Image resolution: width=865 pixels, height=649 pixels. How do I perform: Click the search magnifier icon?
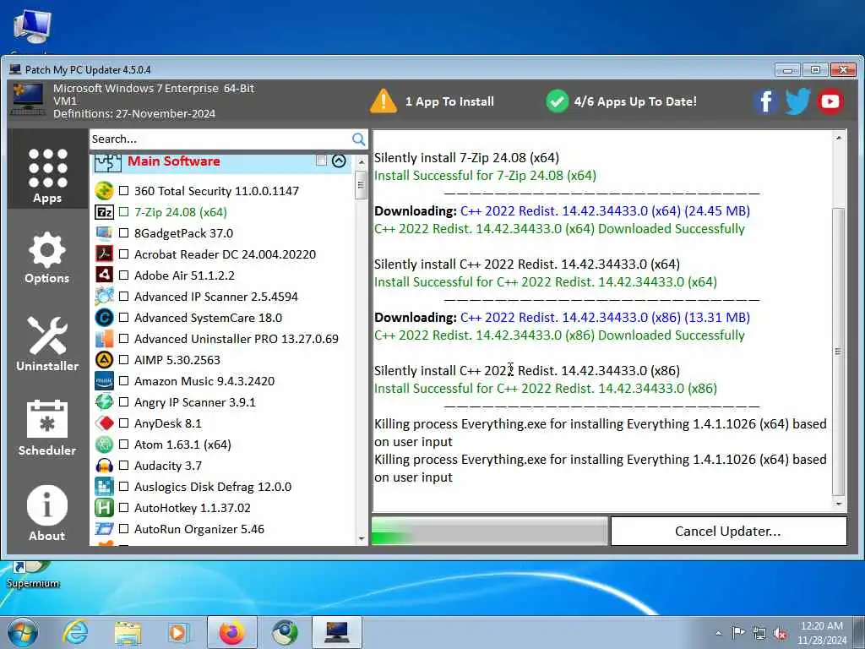(x=358, y=139)
